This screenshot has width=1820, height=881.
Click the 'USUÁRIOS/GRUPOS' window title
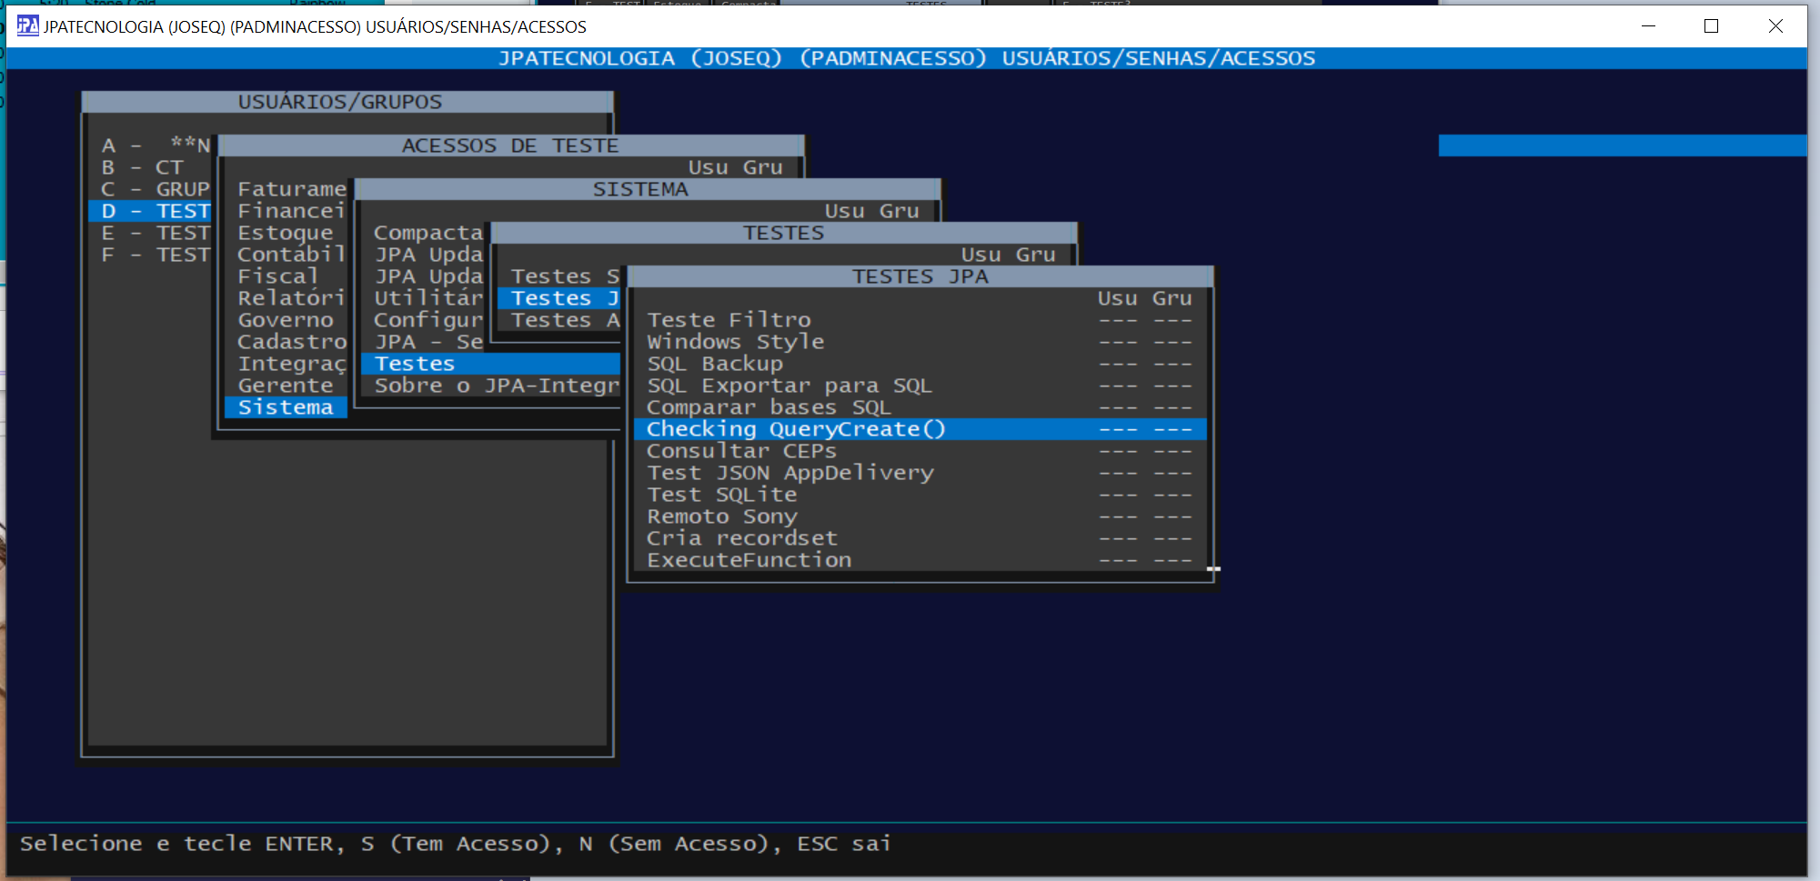(340, 102)
